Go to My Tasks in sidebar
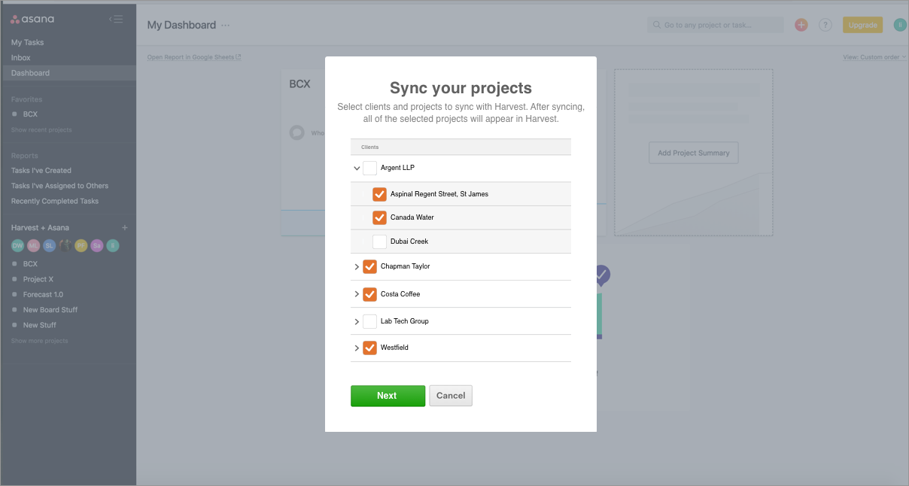 point(27,42)
